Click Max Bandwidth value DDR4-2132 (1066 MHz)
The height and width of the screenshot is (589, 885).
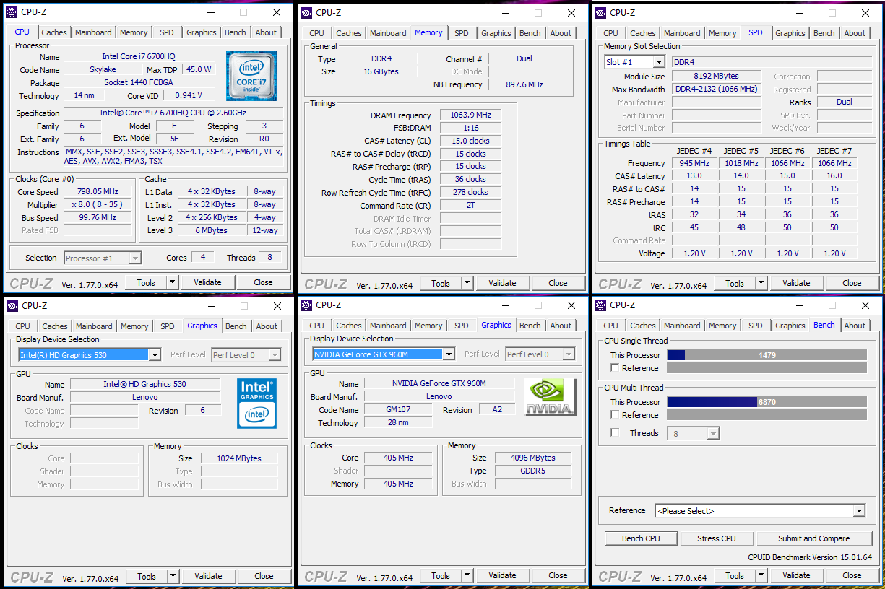(x=715, y=89)
